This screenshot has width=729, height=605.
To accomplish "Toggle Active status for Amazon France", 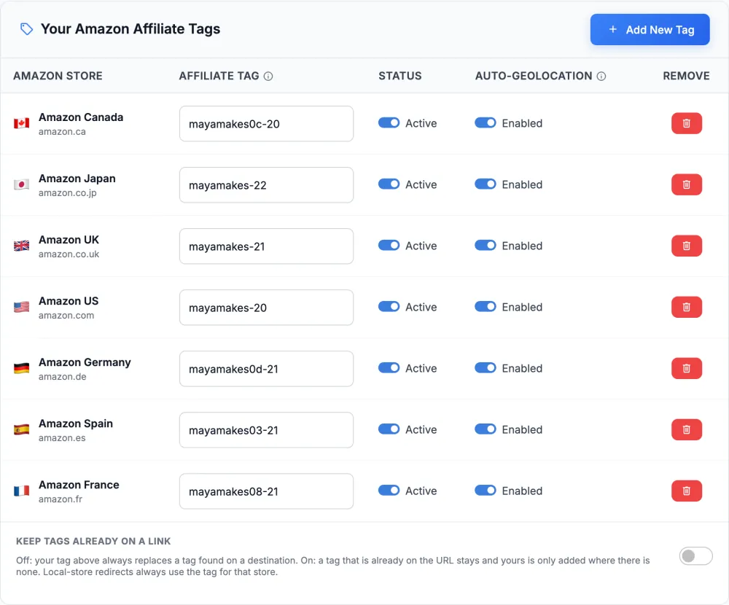I will pos(389,491).
